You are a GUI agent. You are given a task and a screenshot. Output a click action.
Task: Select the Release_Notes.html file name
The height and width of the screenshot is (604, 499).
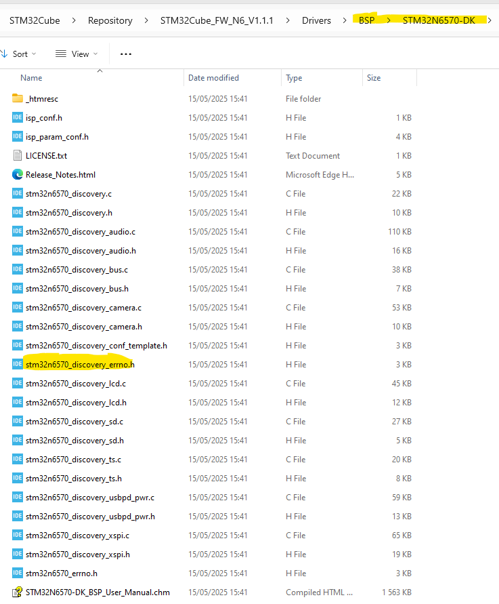click(x=60, y=174)
